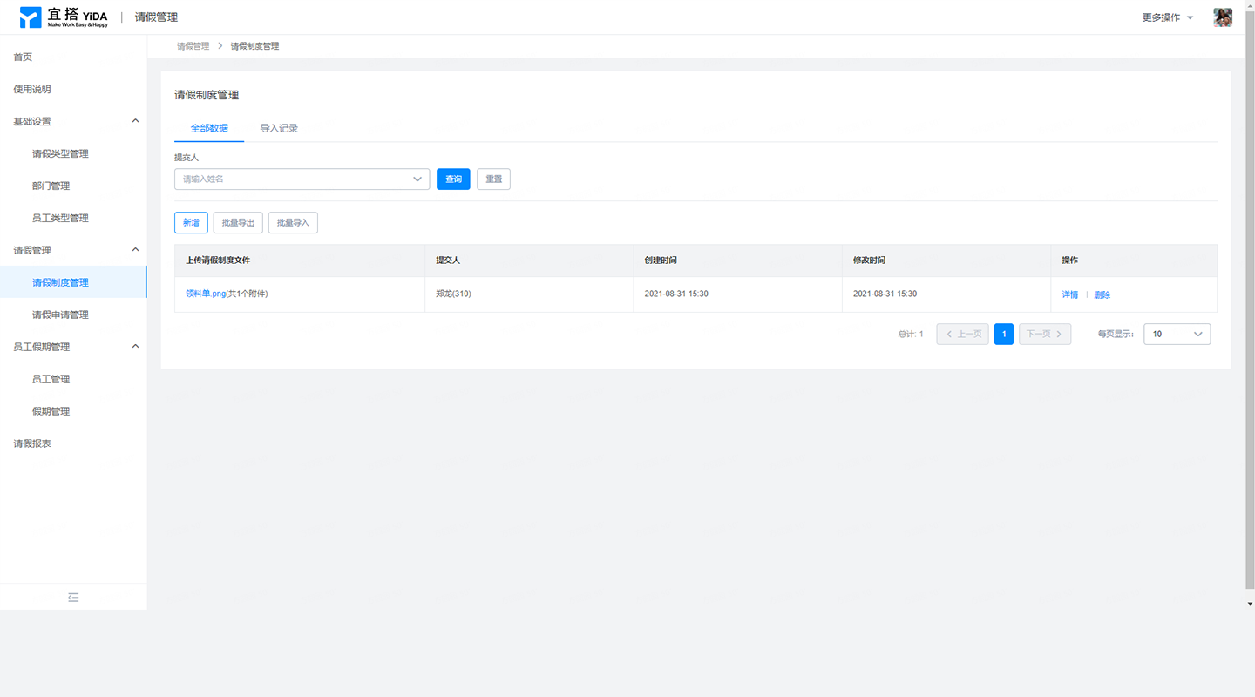This screenshot has height=697, width=1255.
Task: Switch to the 导入记录 tab
Action: pos(279,128)
